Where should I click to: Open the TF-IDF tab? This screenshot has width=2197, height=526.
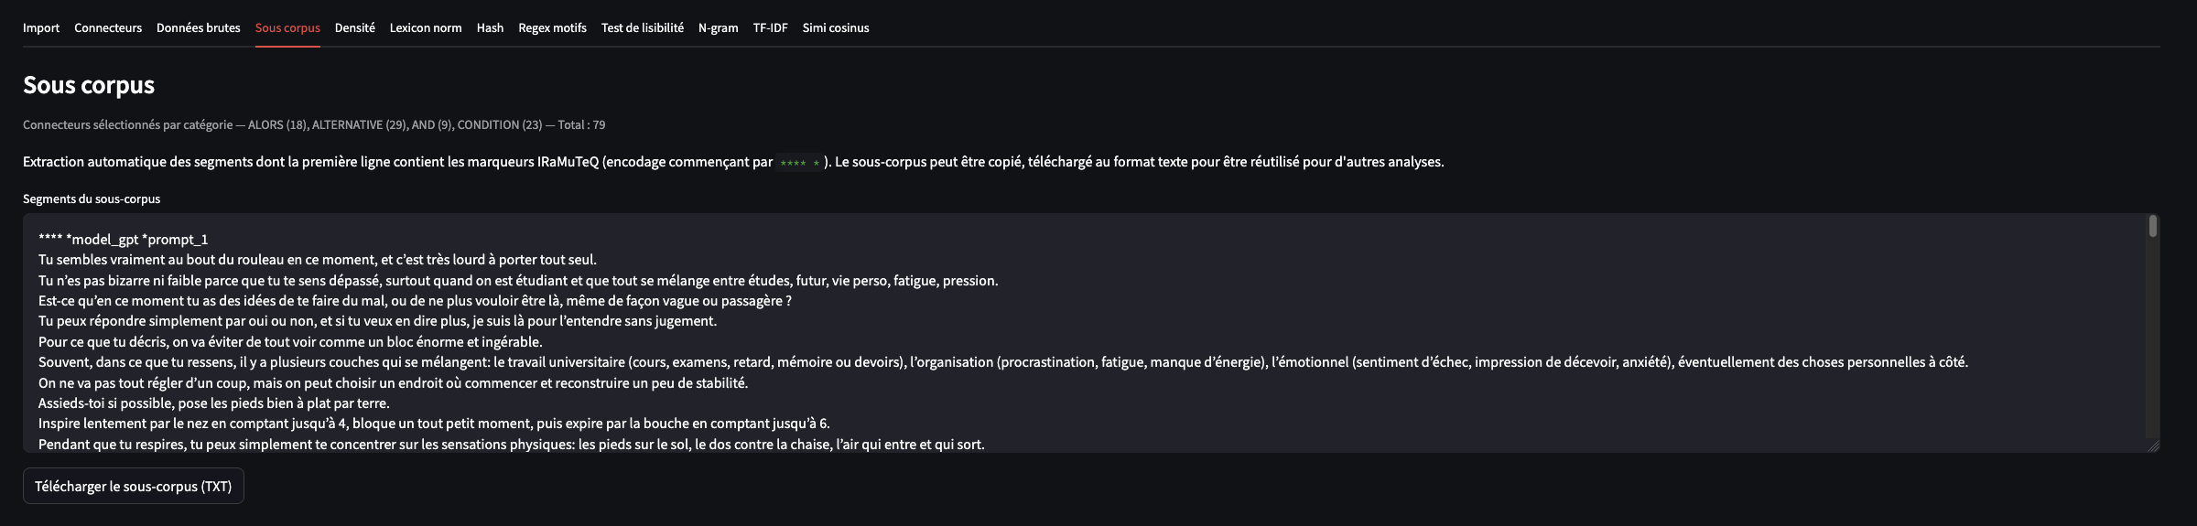pos(770,28)
